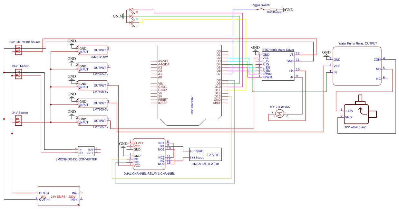The height and width of the screenshot is (209, 399).
Task: Click the toggle switch symbol
Action: [x=261, y=9]
